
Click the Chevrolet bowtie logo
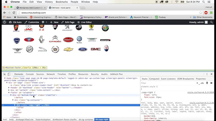(x=68, y=49)
